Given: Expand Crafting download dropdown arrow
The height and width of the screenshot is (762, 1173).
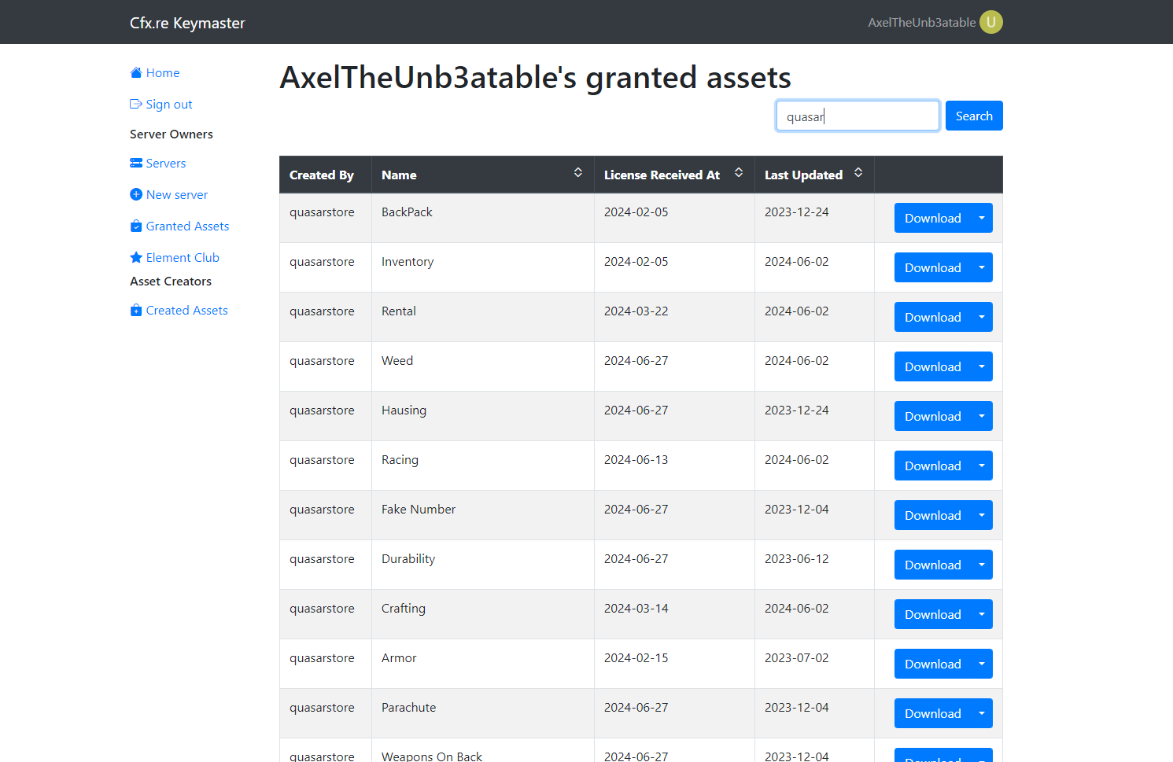Looking at the screenshot, I should point(982,614).
